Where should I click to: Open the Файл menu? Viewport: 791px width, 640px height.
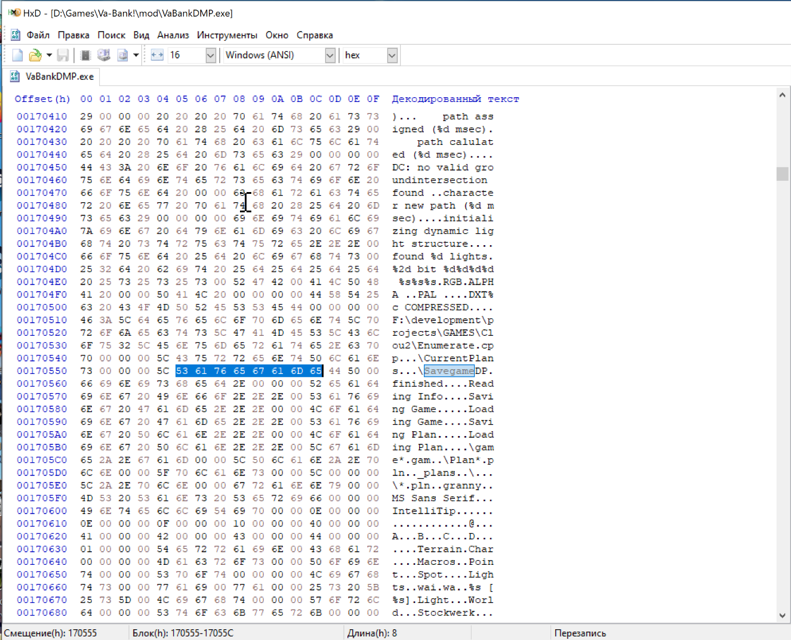[x=38, y=35]
